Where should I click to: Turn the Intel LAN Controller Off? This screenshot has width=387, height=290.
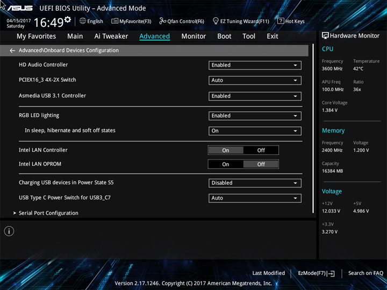(261, 150)
